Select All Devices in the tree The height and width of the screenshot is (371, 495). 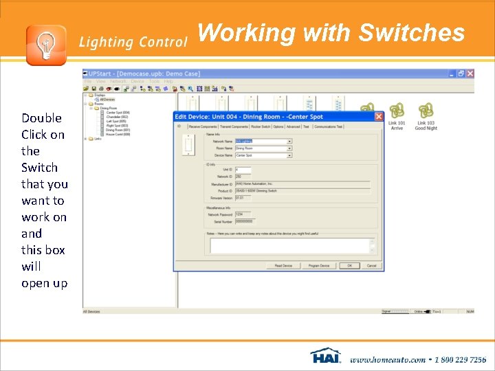point(107,100)
